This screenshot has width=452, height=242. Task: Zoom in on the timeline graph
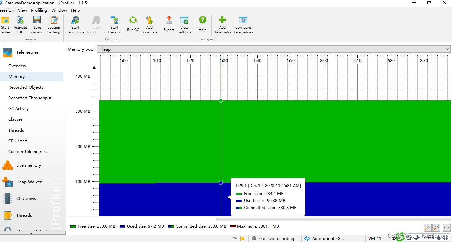427,227
